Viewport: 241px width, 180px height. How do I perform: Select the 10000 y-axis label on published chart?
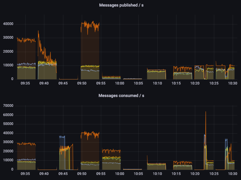(x=8, y=65)
